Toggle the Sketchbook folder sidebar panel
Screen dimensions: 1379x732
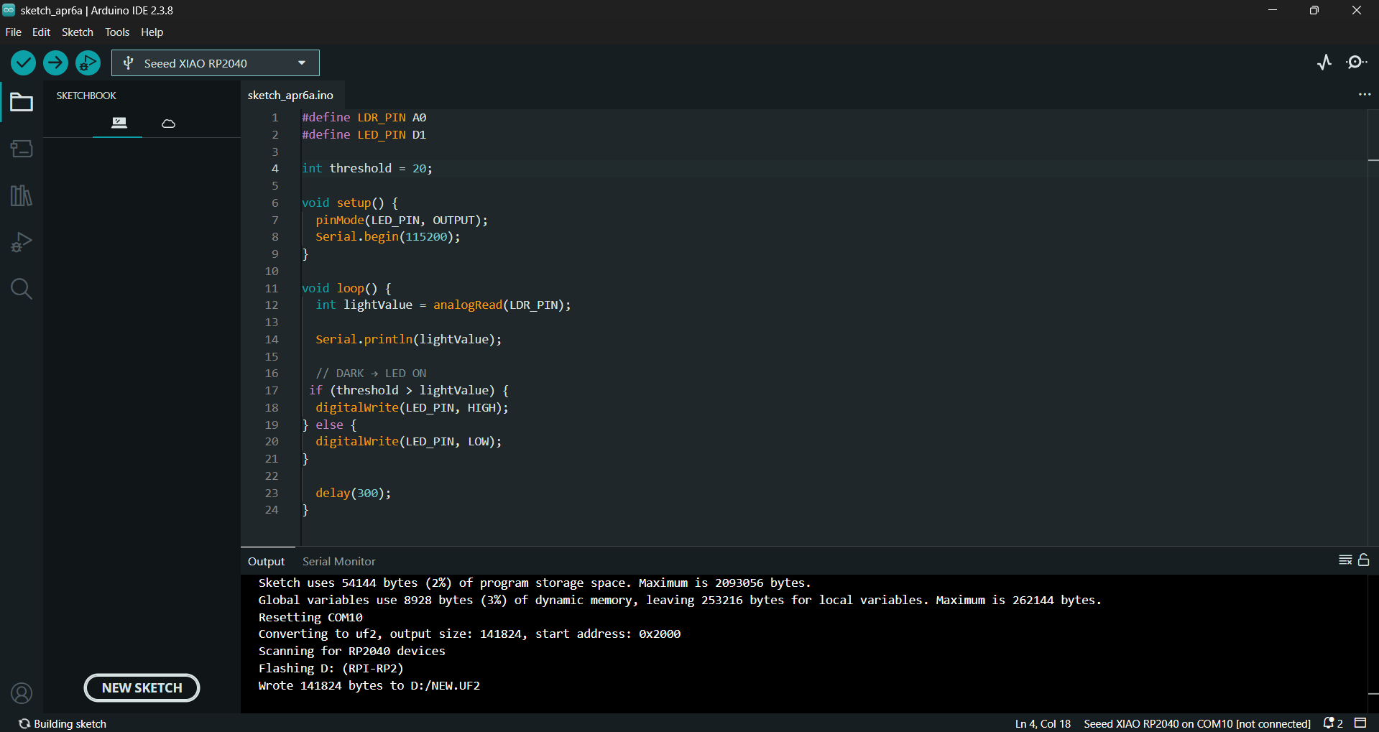point(22,103)
